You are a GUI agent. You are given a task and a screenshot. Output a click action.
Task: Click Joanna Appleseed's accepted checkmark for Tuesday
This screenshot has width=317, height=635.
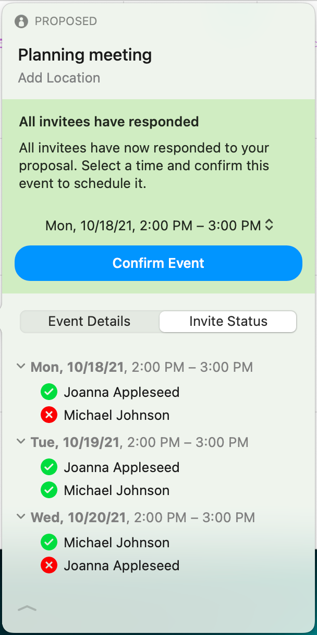pyautogui.click(x=48, y=467)
